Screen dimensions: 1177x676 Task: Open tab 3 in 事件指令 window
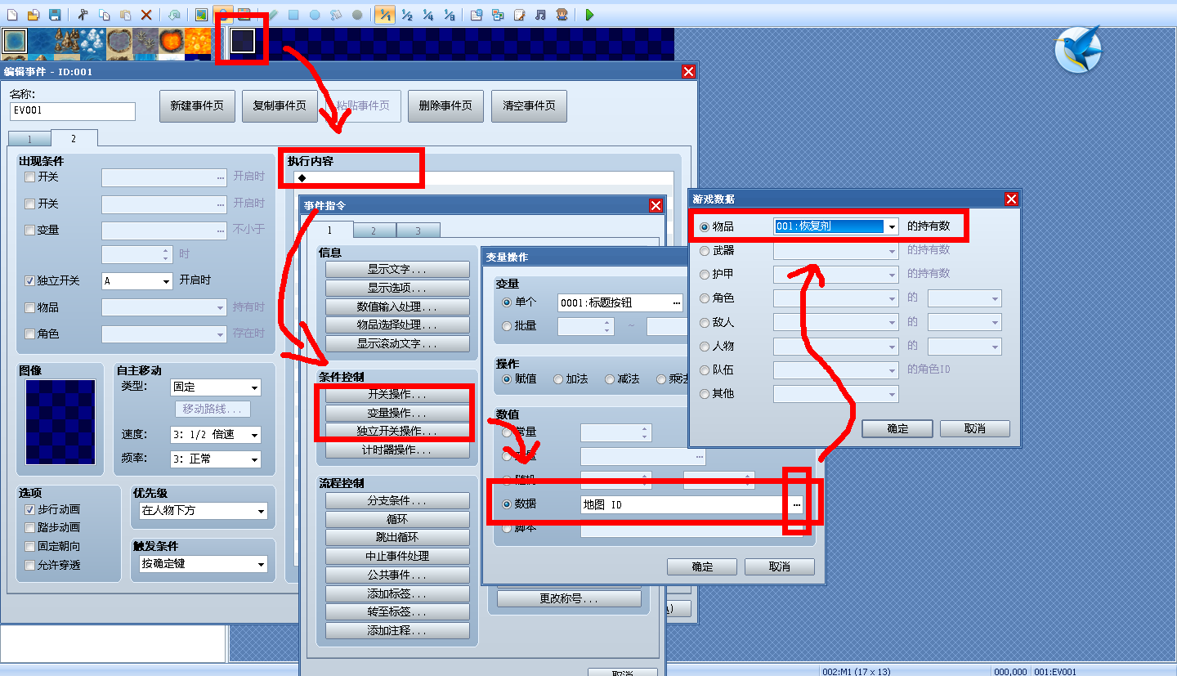[418, 231]
